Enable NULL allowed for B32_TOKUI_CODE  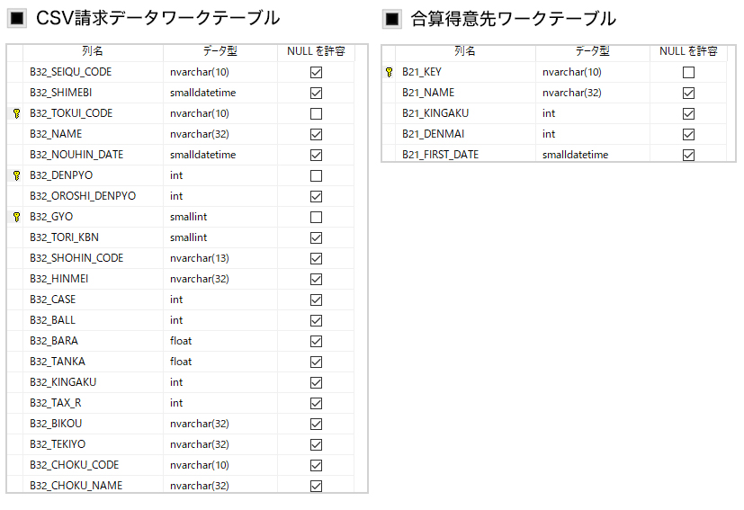[x=316, y=114]
